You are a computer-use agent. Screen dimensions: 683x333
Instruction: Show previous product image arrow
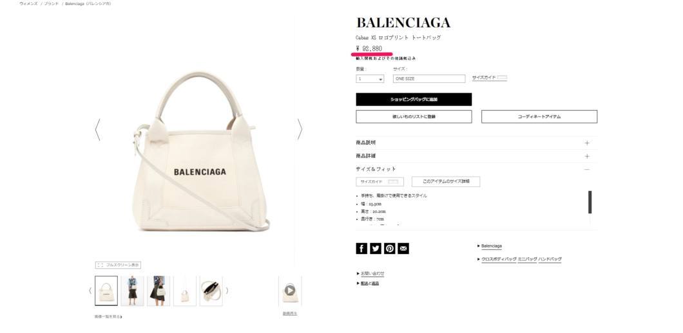click(x=97, y=130)
